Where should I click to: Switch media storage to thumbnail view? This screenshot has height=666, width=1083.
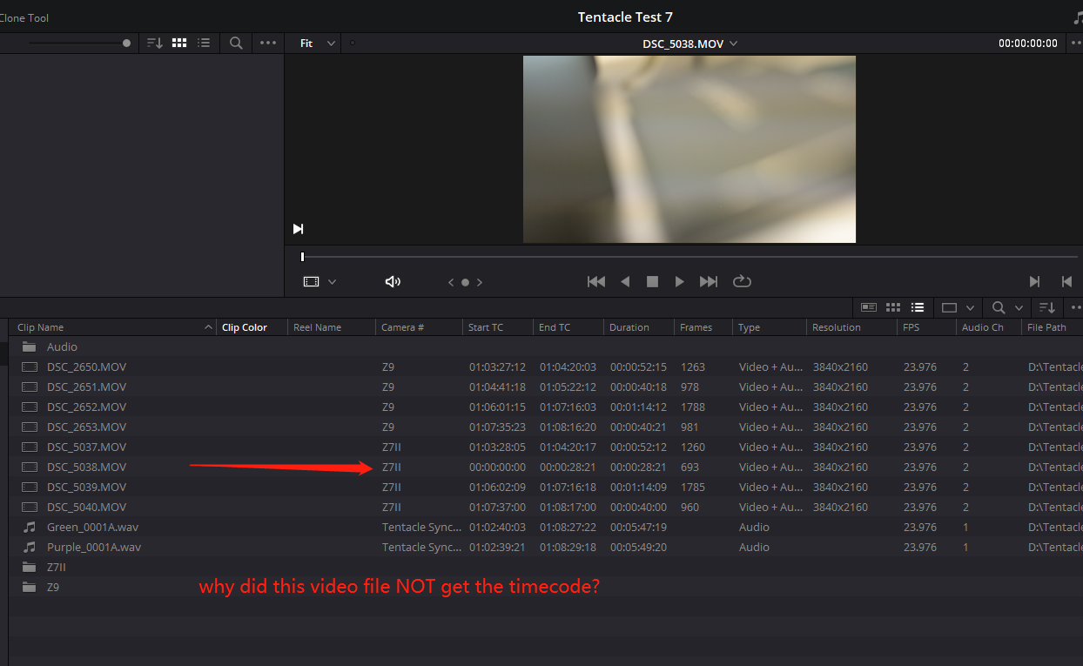tap(179, 43)
